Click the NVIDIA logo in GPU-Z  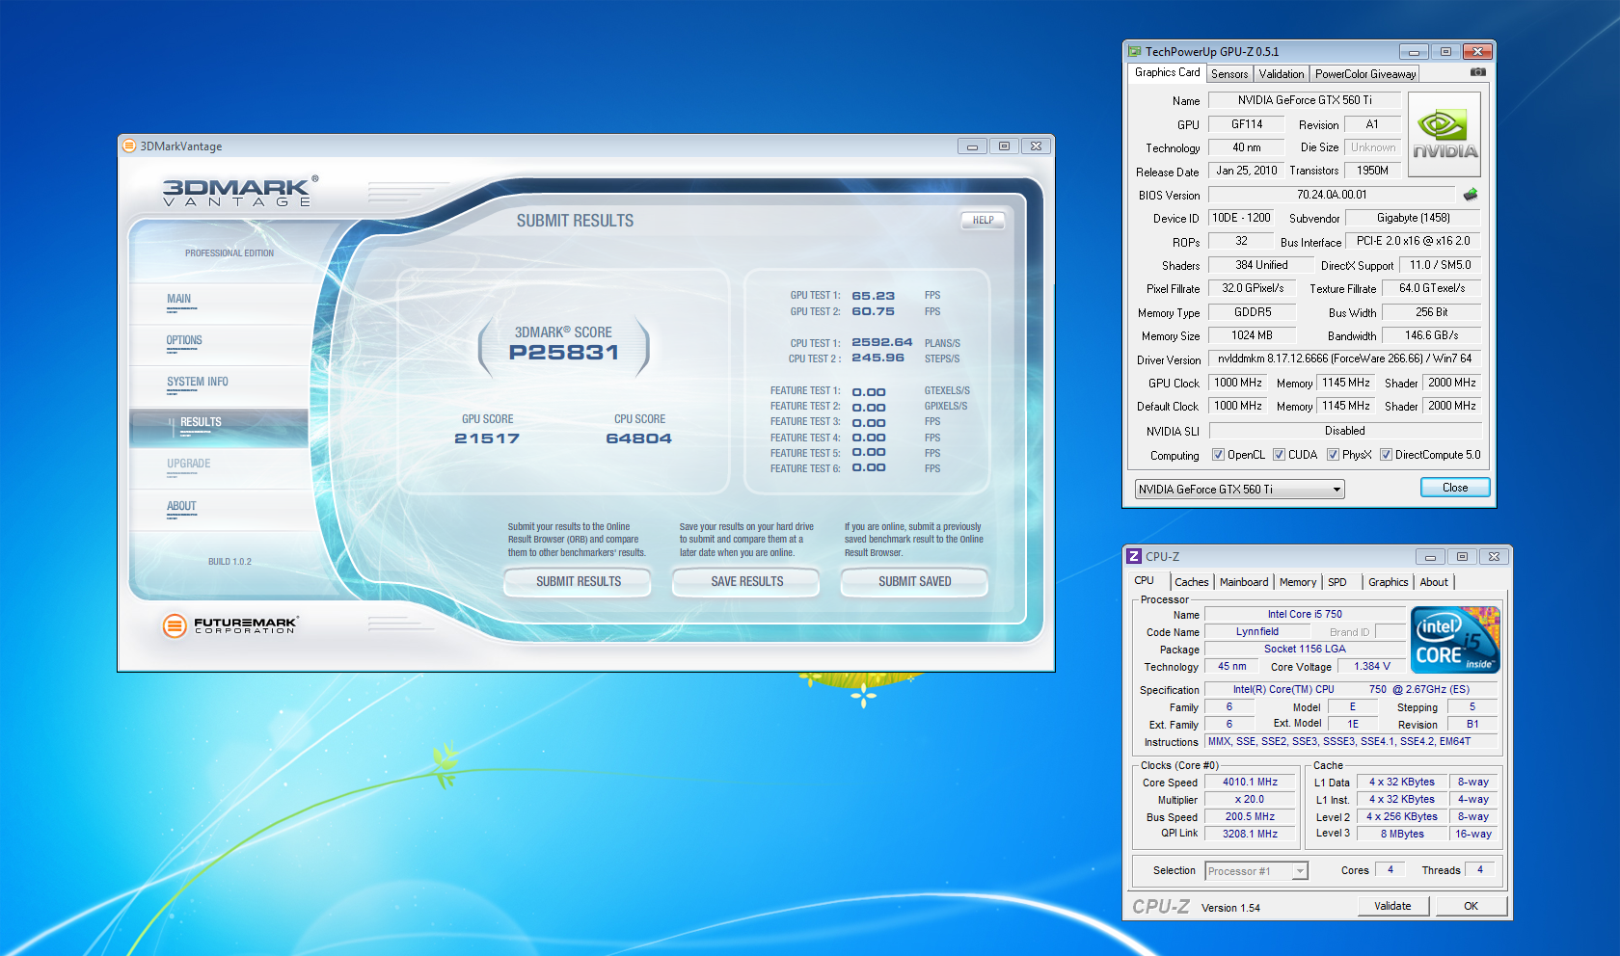click(x=1444, y=135)
